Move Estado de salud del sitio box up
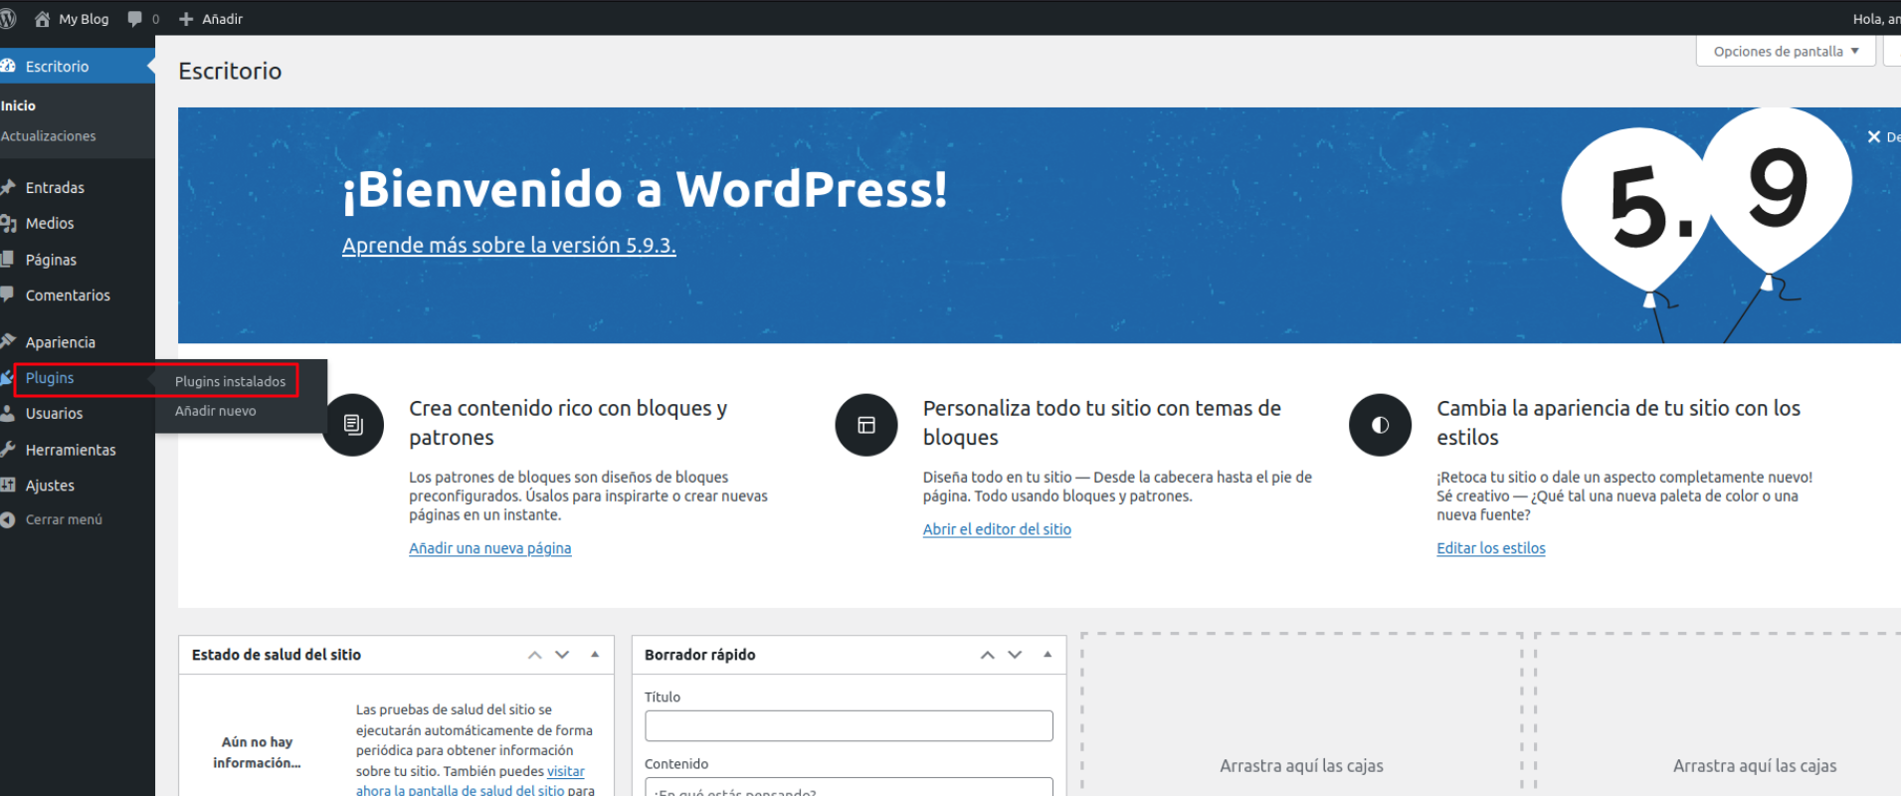This screenshot has width=1901, height=796. (534, 655)
